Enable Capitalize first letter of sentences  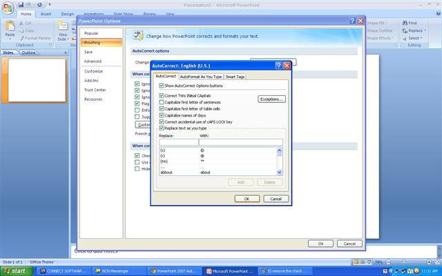tap(162, 102)
